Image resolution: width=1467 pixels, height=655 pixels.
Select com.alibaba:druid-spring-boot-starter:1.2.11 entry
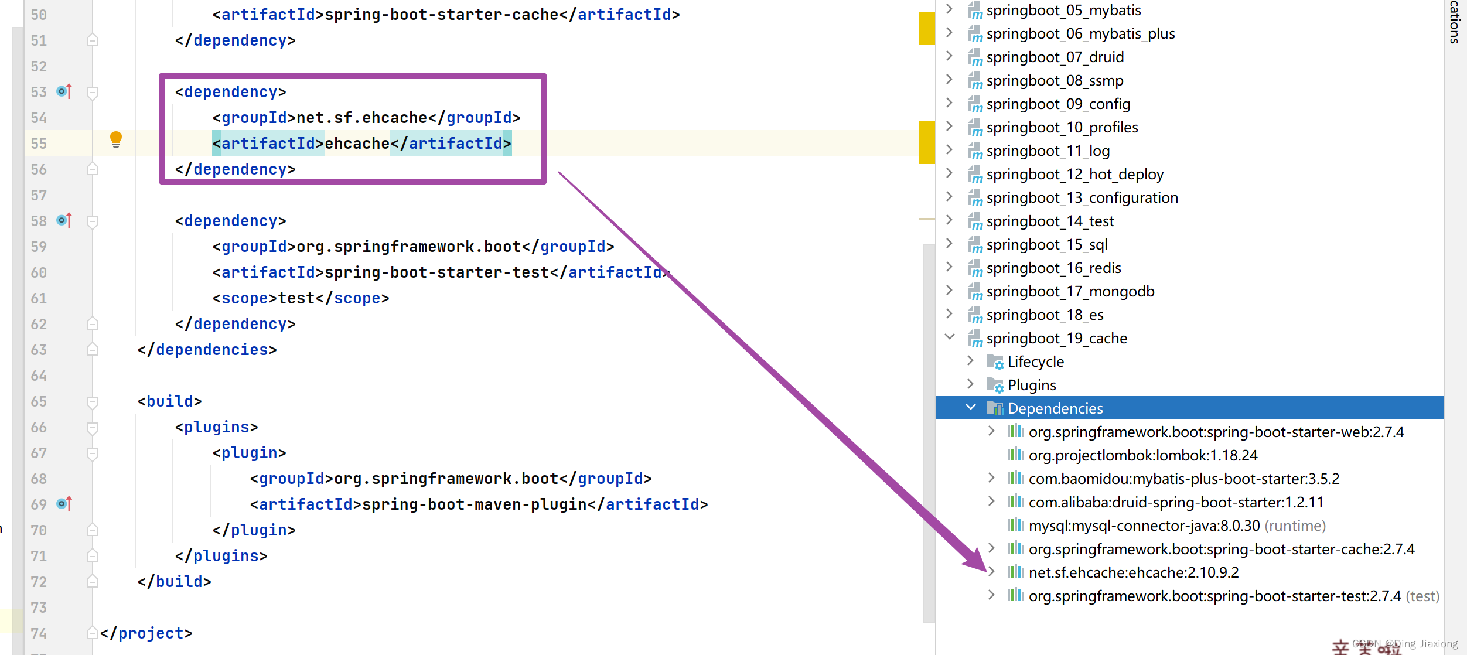pyautogui.click(x=1176, y=503)
